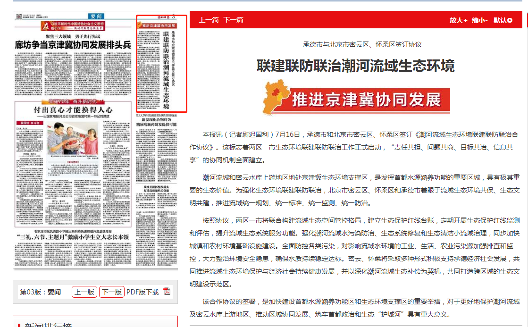Viewport: 528px width, 327px height.
Task: Open previous page 上一版
Action: pyautogui.click(x=84, y=292)
